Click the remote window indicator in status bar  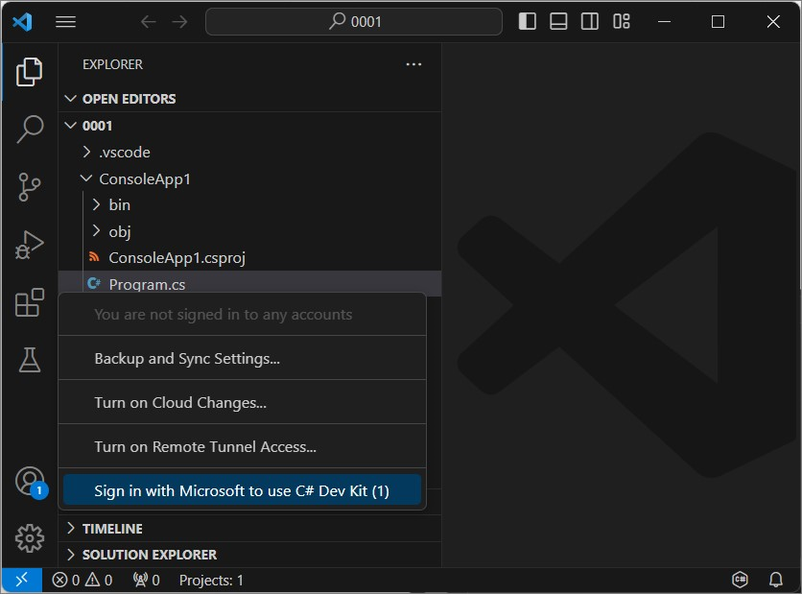(x=22, y=581)
